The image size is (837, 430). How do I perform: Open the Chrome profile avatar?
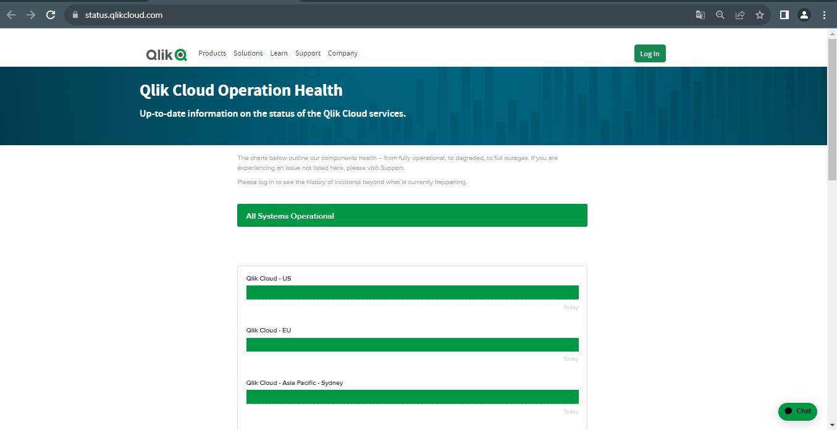pyautogui.click(x=804, y=15)
